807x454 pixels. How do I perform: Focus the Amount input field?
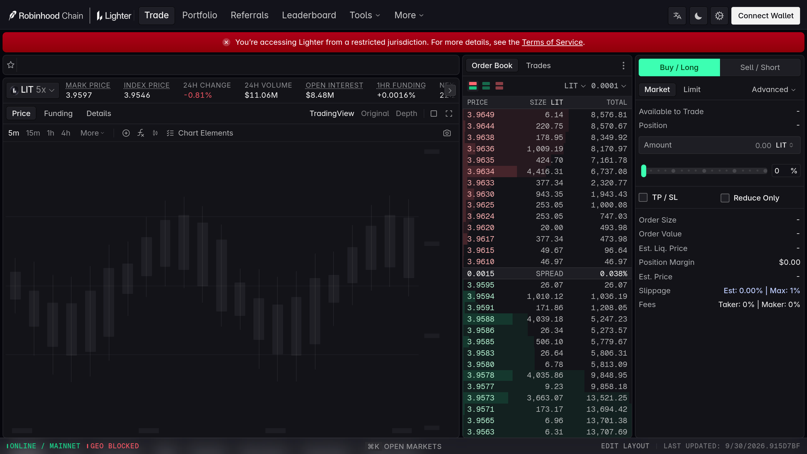pos(719,145)
